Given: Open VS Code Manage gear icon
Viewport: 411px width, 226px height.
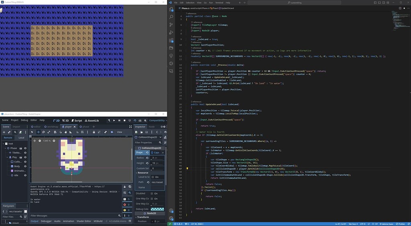Looking at the screenshot, I should coord(171,218).
